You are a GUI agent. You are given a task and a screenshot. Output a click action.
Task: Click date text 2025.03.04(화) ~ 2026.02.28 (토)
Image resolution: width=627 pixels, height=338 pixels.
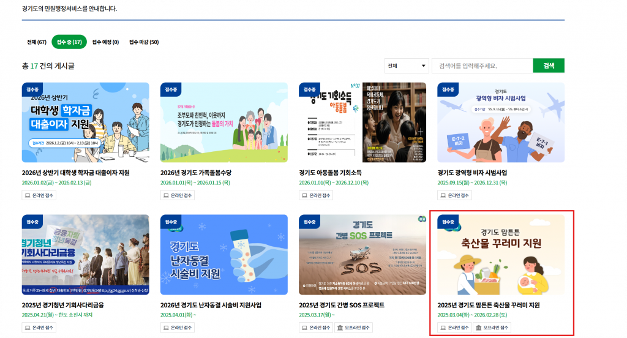[x=472, y=315]
